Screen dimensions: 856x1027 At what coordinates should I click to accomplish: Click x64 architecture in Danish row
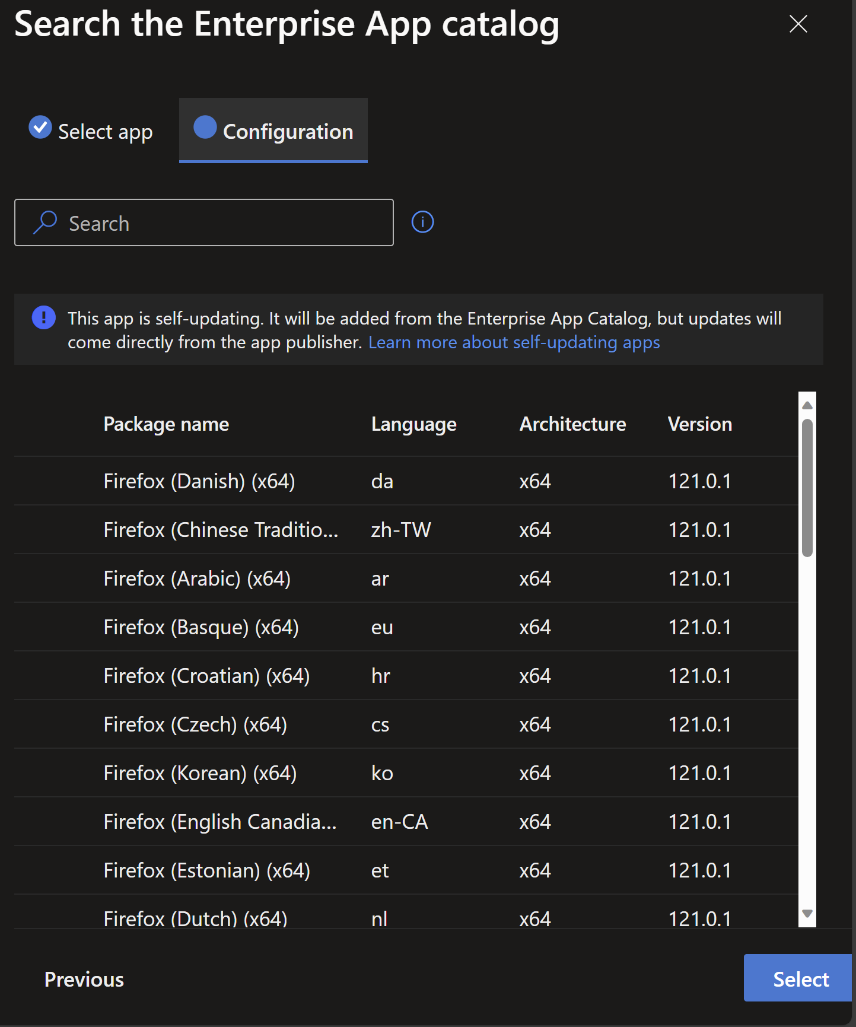point(535,481)
